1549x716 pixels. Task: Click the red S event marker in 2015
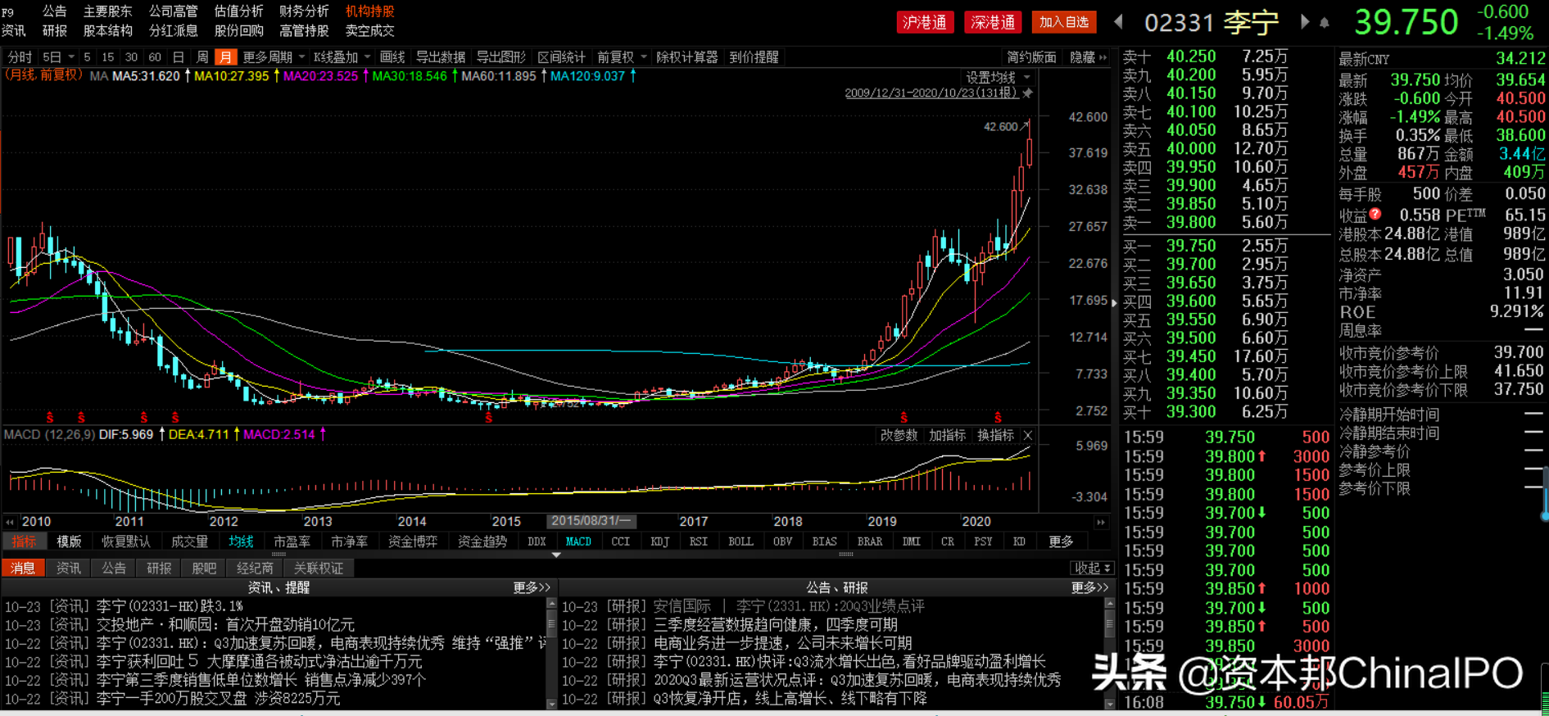tap(489, 417)
